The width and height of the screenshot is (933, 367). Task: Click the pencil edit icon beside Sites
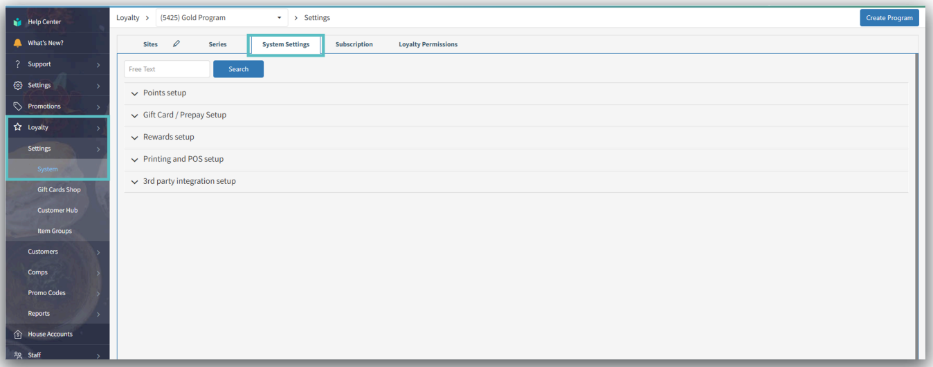point(176,44)
